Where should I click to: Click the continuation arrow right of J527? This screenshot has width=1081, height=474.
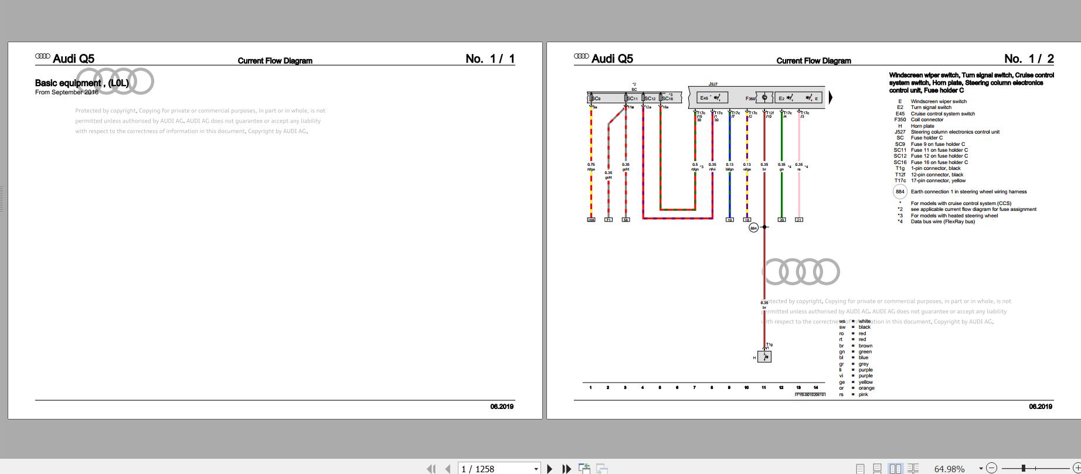click(830, 97)
